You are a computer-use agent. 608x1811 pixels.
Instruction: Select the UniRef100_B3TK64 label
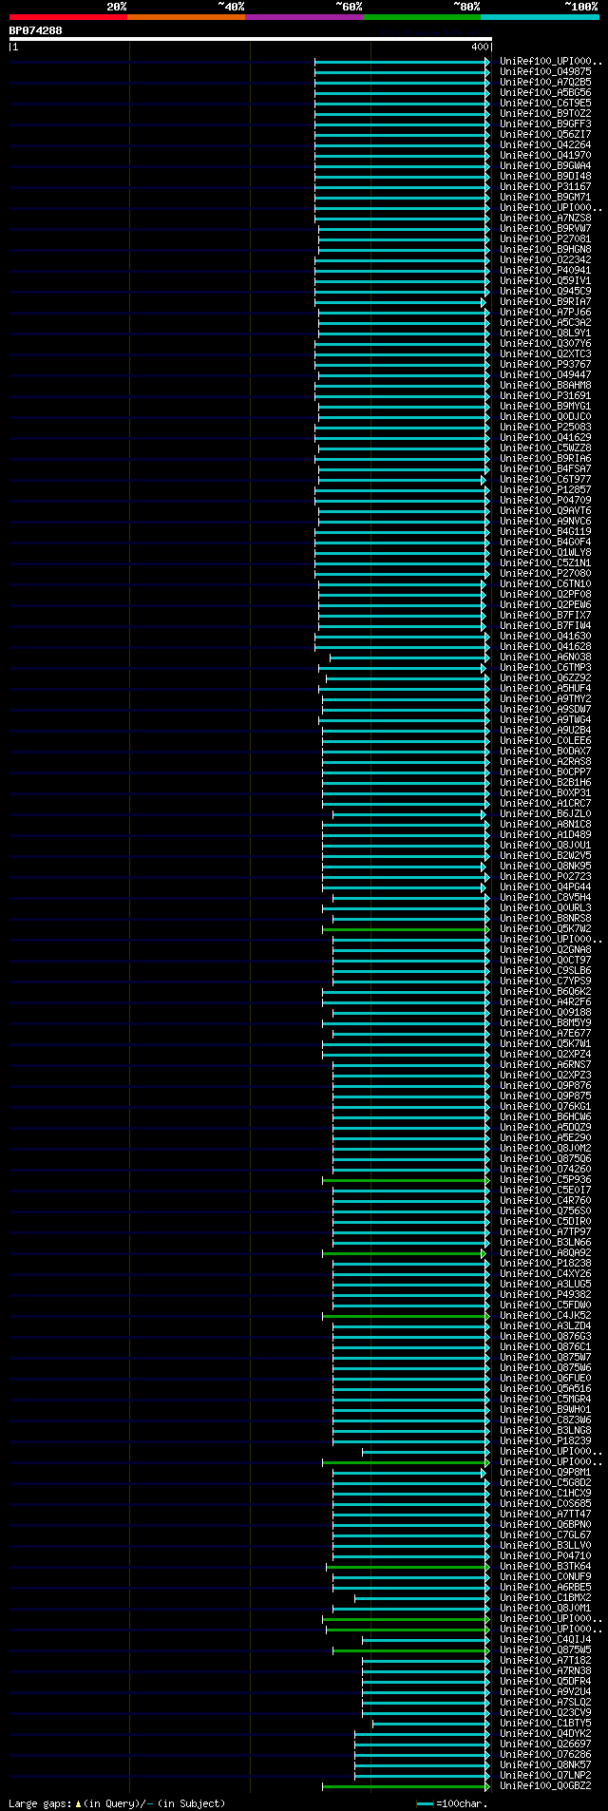point(545,1566)
